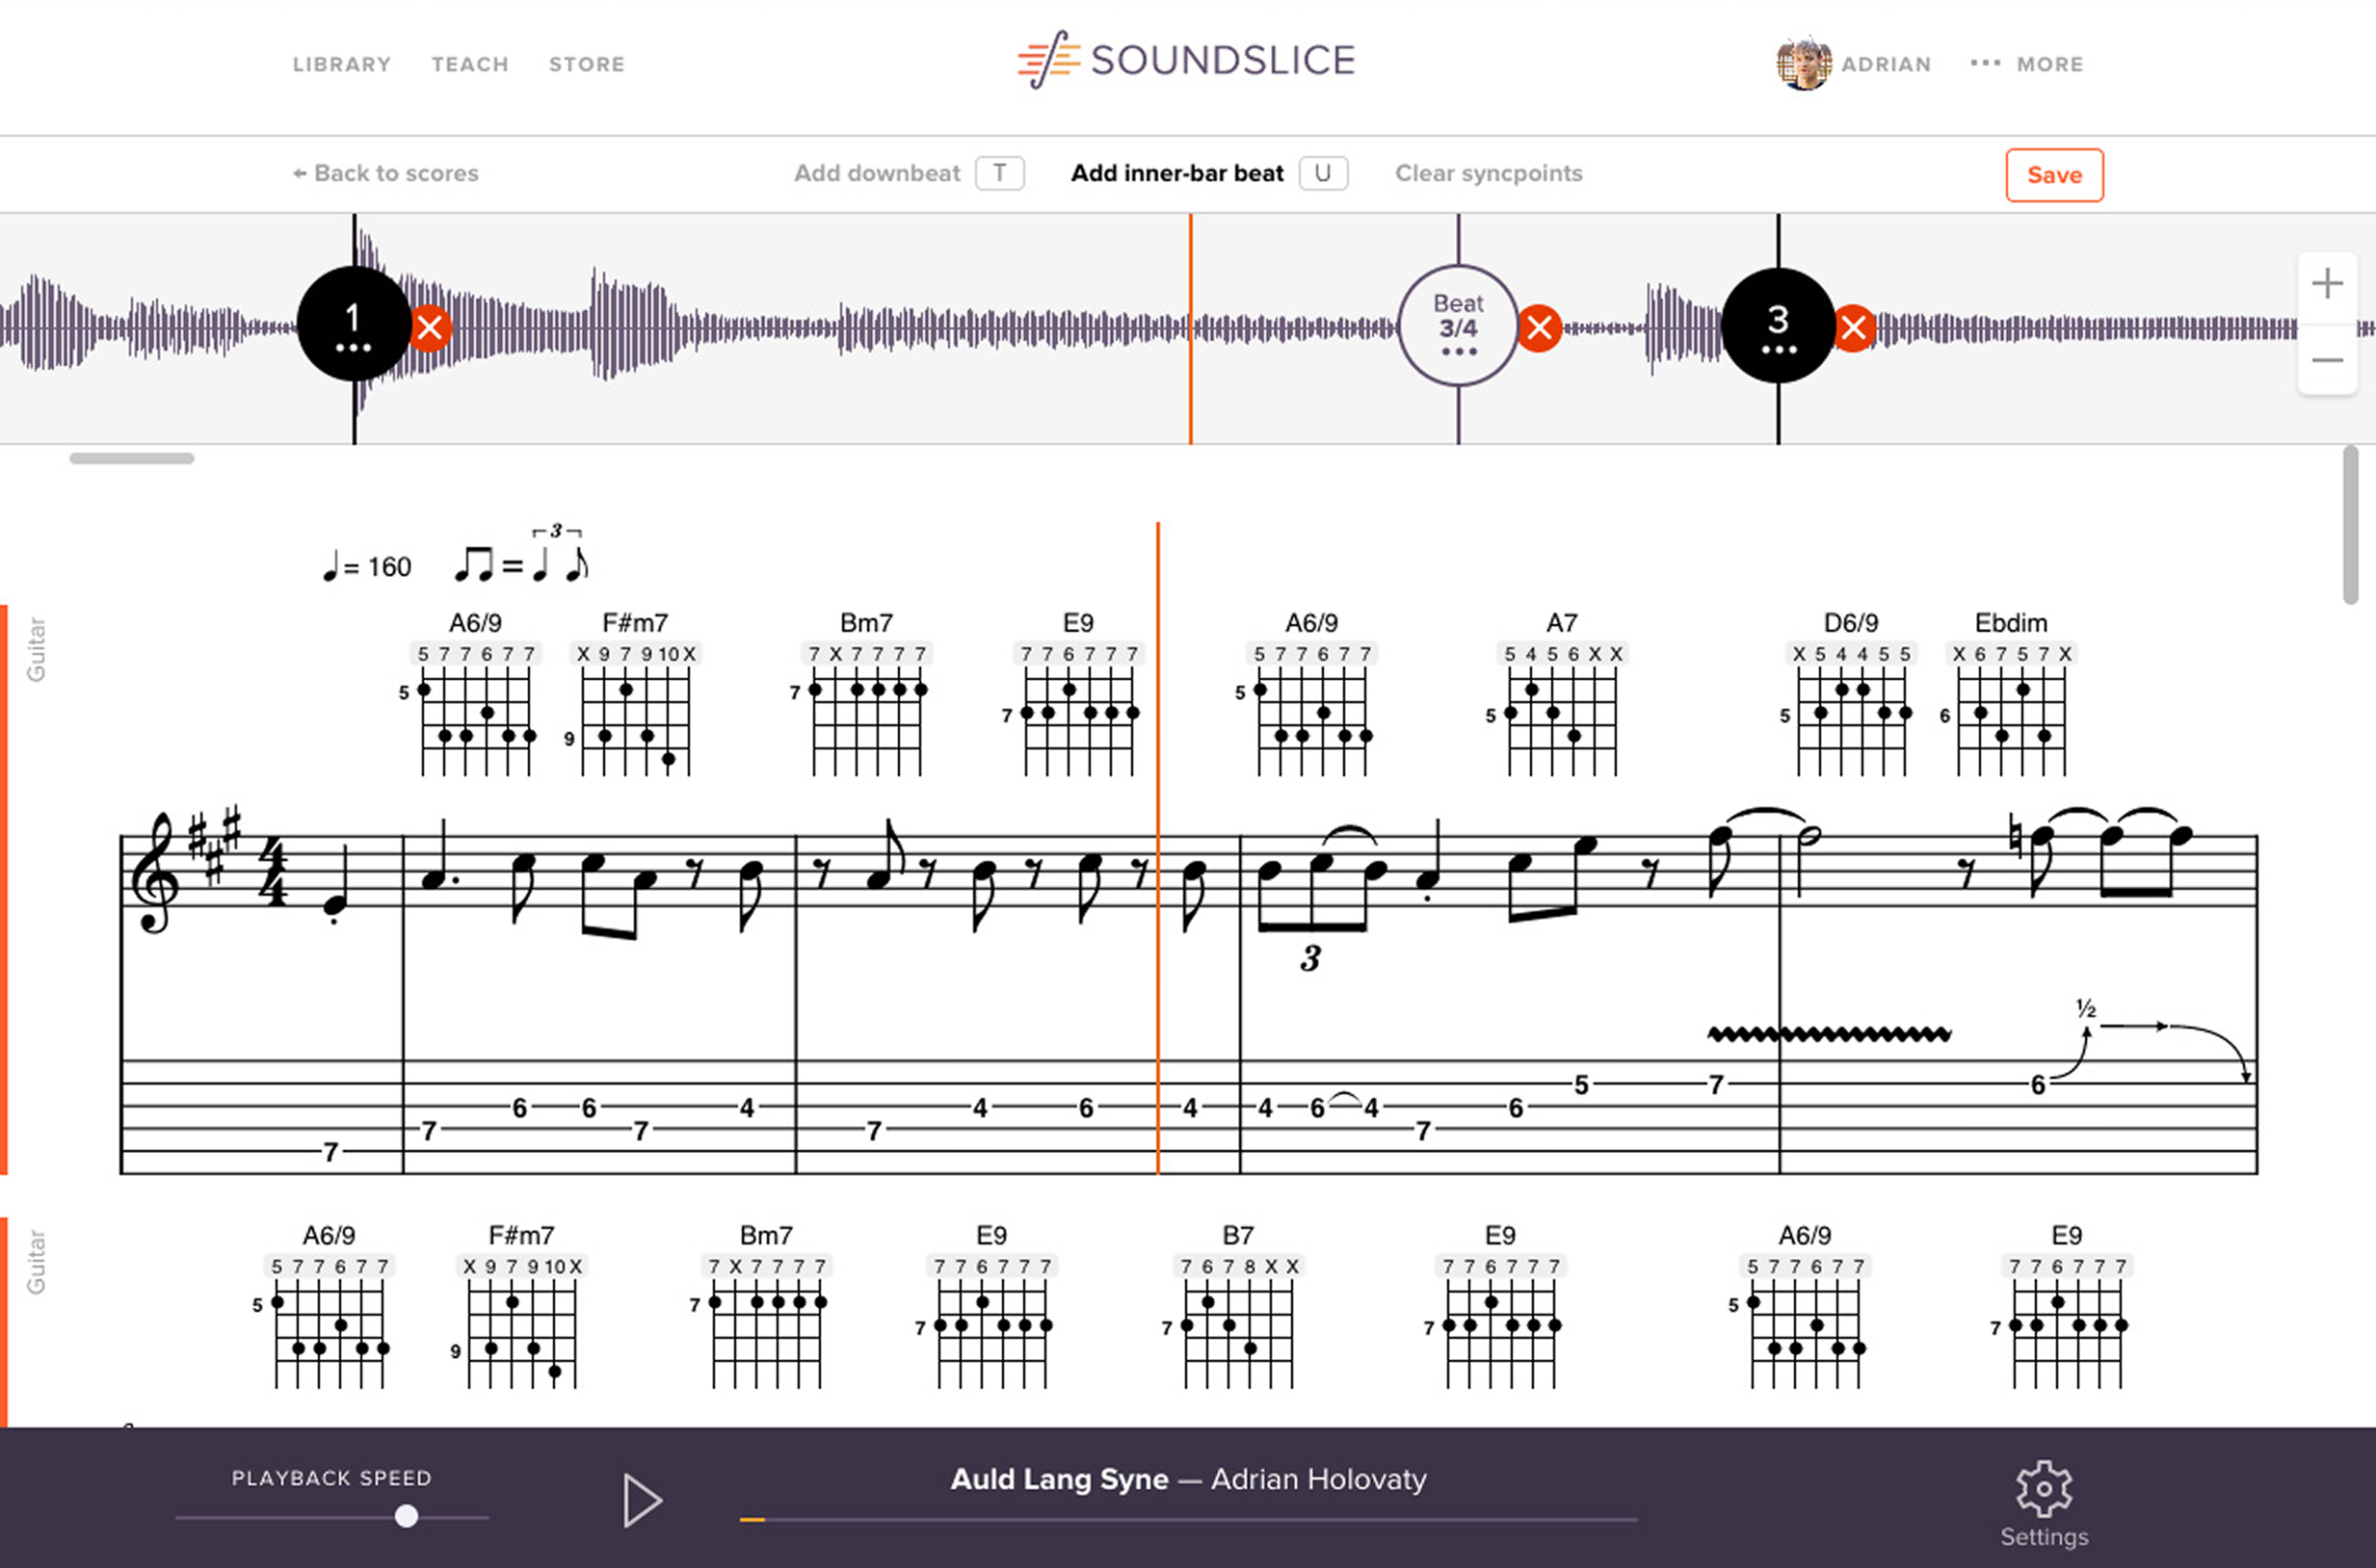Delete the Beat 3/4 syncpoint
2376x1568 pixels.
(x=1539, y=327)
